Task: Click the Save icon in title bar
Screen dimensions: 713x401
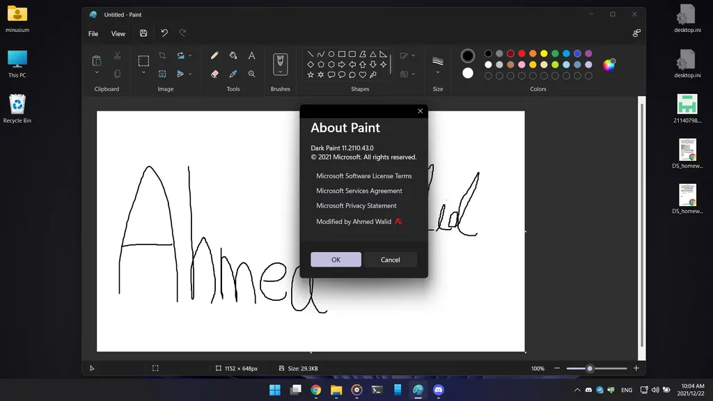Action: click(x=143, y=33)
